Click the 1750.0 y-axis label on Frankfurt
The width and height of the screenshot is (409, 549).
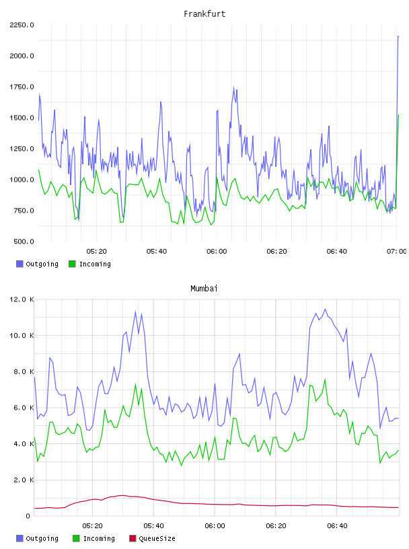[22, 87]
